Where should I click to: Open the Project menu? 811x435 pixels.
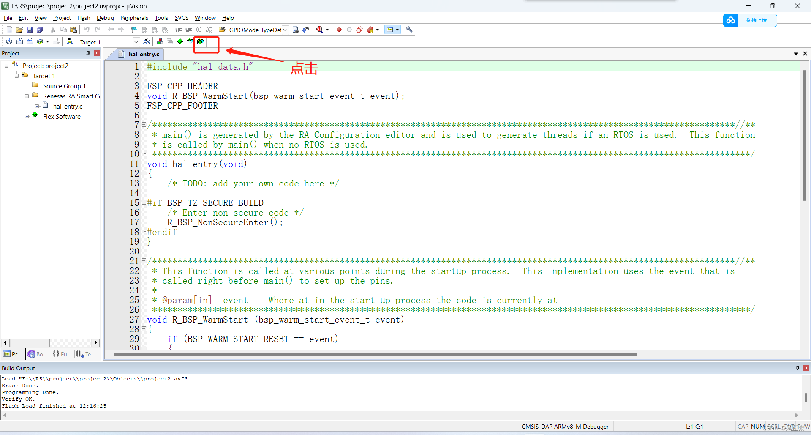(62, 18)
